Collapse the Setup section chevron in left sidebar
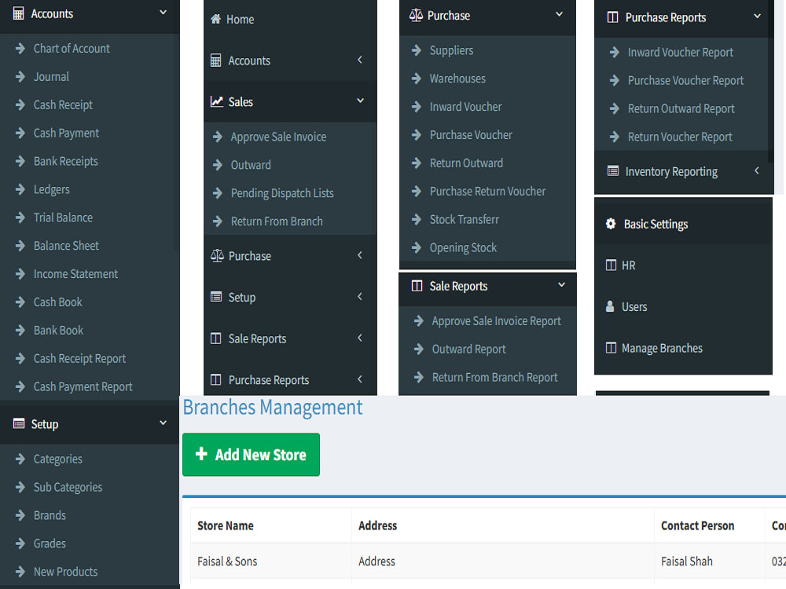This screenshot has height=589, width=786. (x=163, y=423)
